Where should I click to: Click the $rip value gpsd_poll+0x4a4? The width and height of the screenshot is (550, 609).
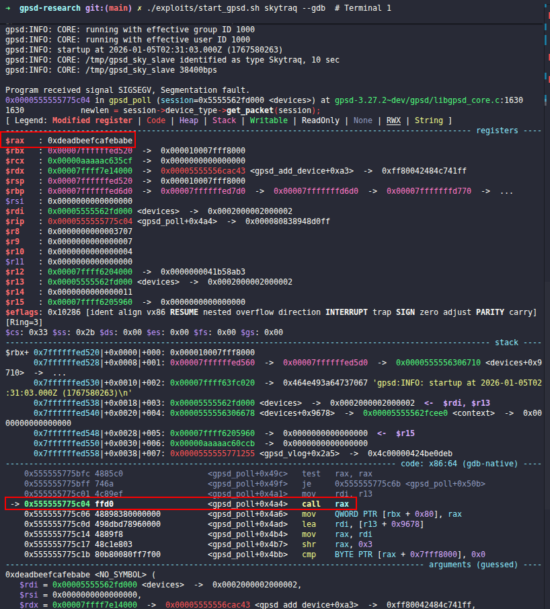[177, 221]
